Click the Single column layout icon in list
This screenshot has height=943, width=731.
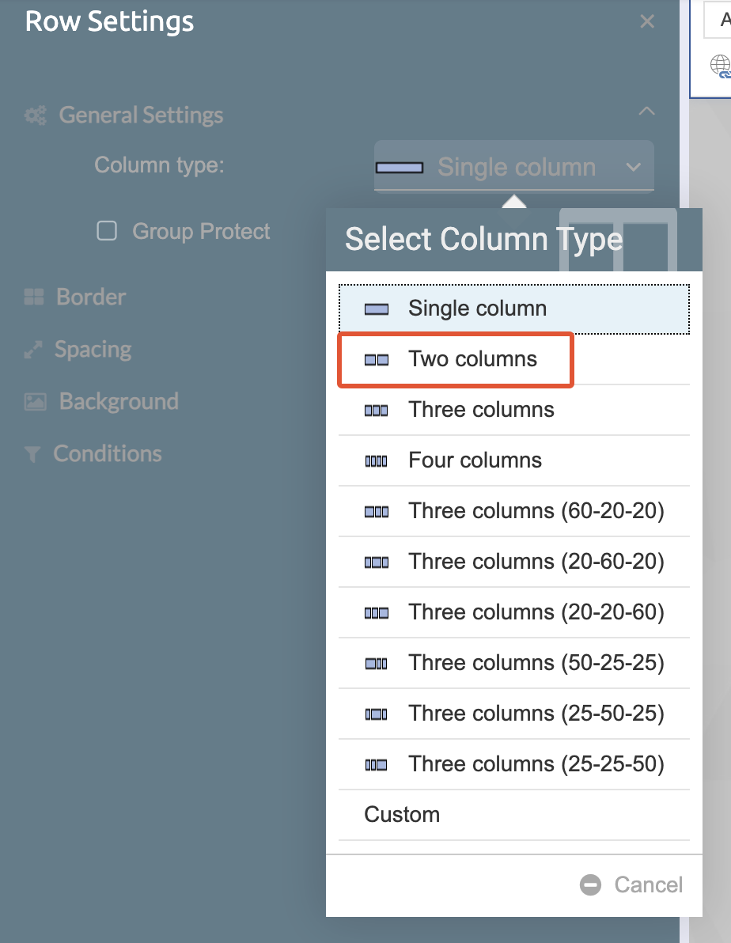click(x=376, y=309)
